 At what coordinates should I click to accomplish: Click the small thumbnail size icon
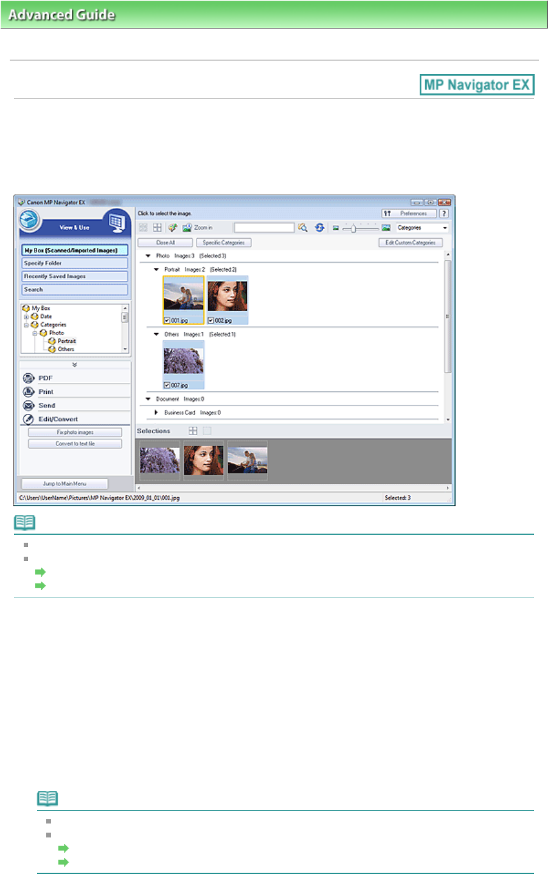[335, 228]
